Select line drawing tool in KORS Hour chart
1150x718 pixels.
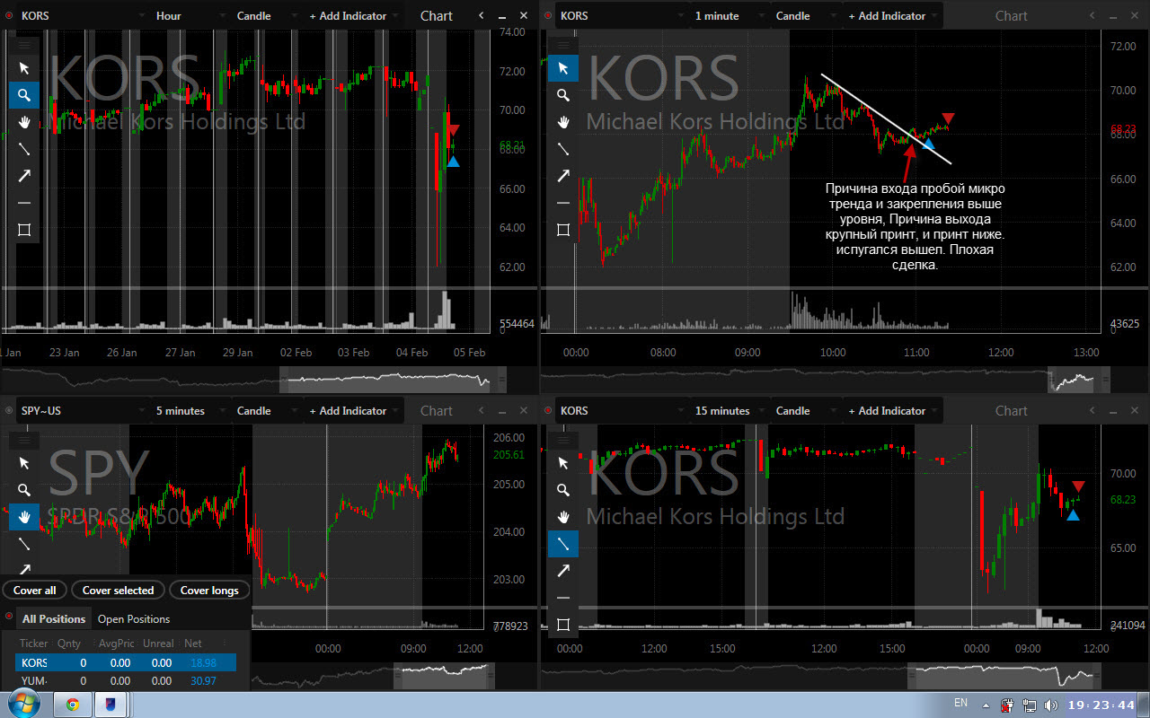pos(24,149)
